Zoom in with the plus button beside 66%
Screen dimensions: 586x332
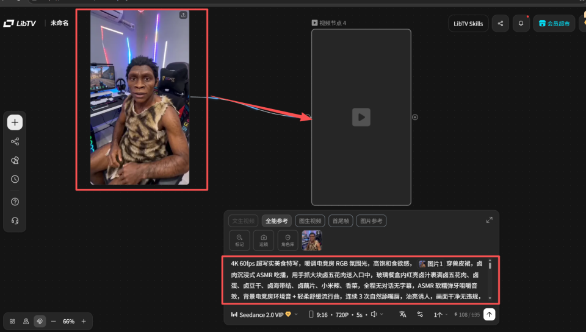pyautogui.click(x=84, y=321)
